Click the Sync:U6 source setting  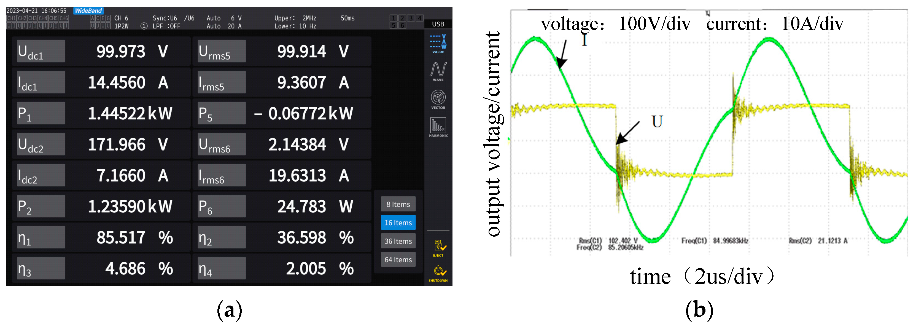tap(165, 18)
